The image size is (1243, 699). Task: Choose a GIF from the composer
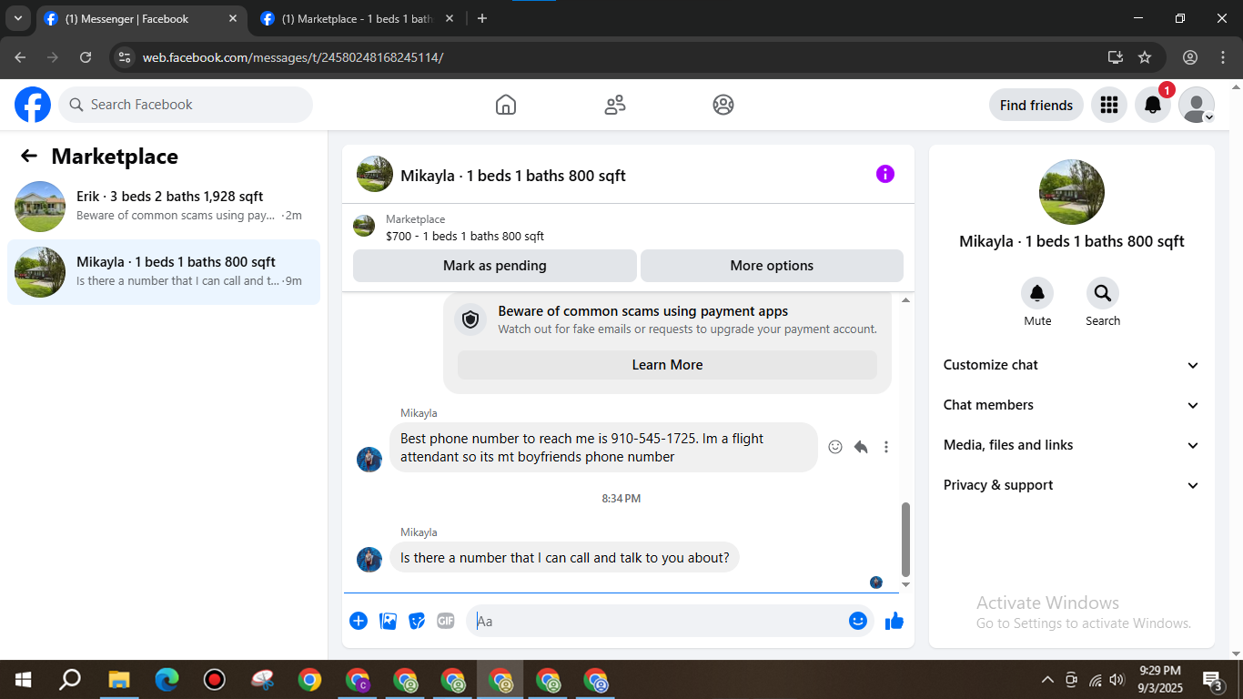[x=445, y=621]
